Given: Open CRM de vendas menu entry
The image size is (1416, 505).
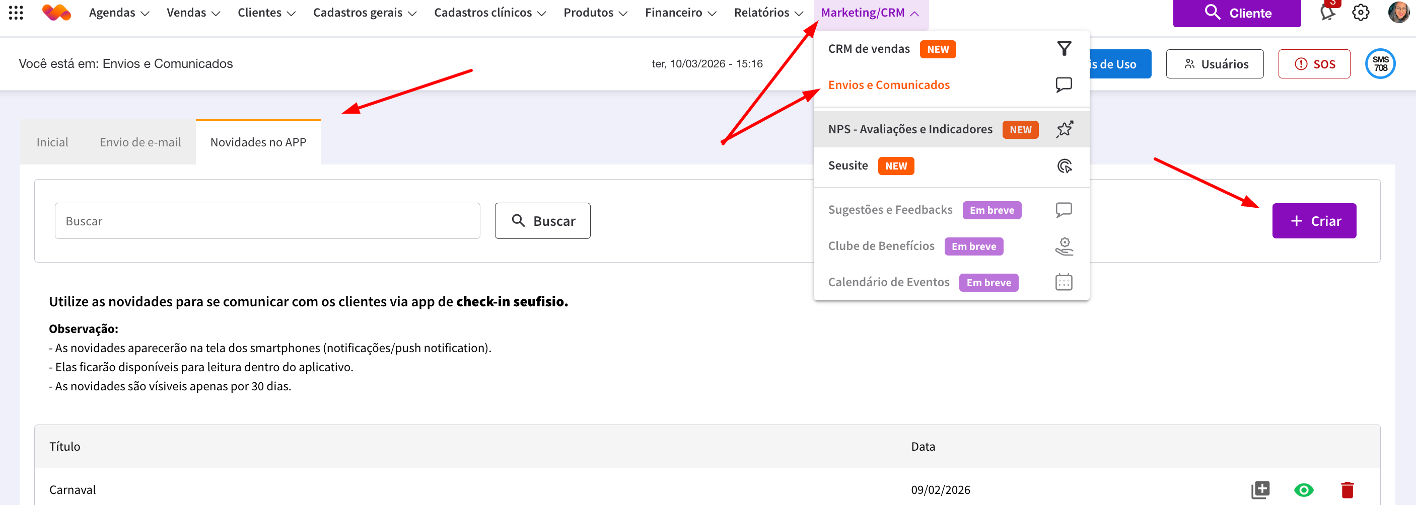Looking at the screenshot, I should (869, 49).
